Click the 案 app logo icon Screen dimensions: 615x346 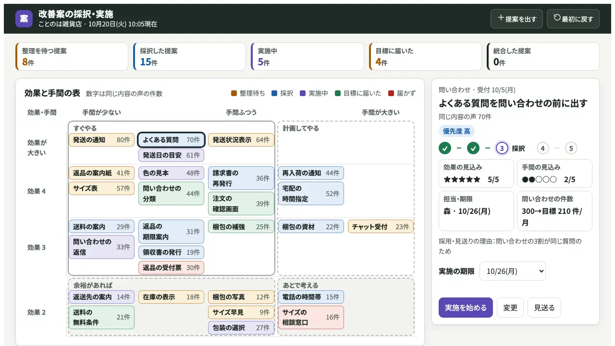pyautogui.click(x=24, y=19)
